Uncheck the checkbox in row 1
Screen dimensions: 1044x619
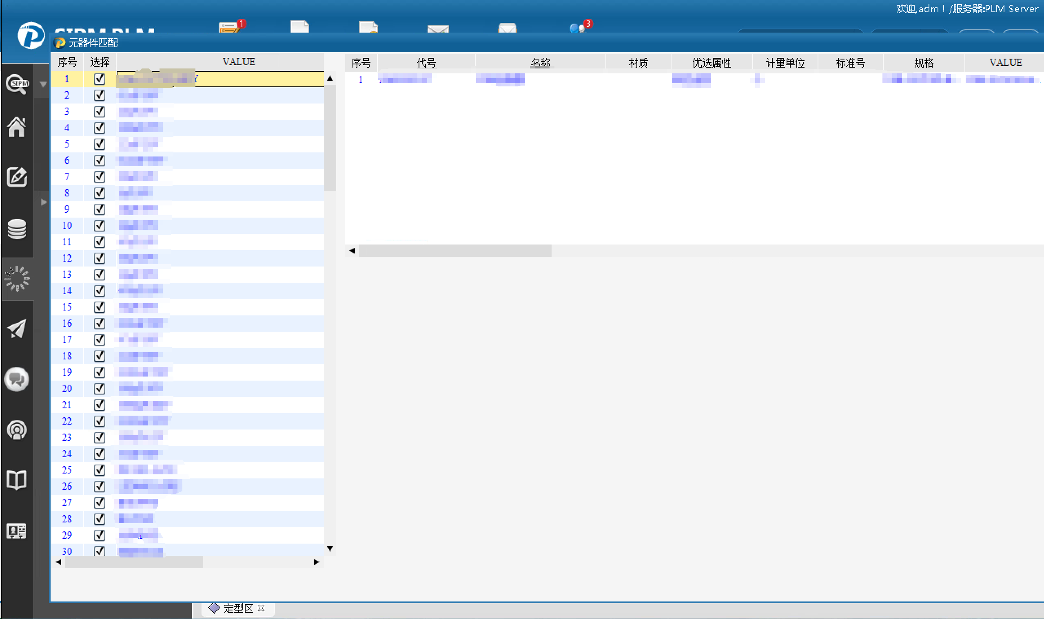[100, 79]
